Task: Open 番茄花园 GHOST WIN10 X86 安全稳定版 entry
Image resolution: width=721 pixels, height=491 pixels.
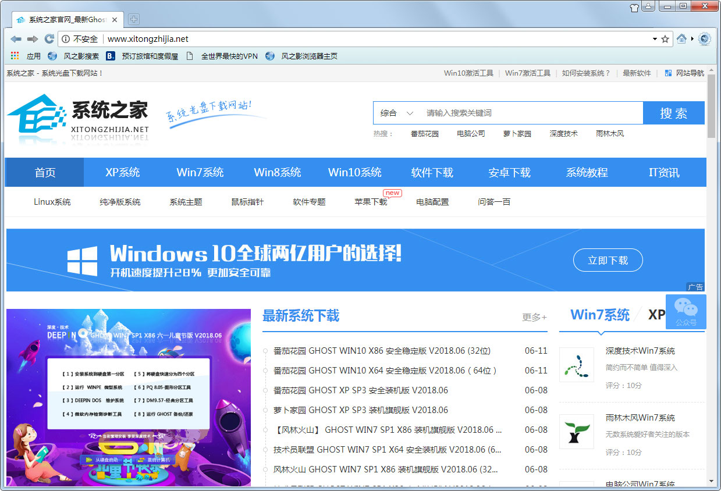Action: tap(382, 351)
